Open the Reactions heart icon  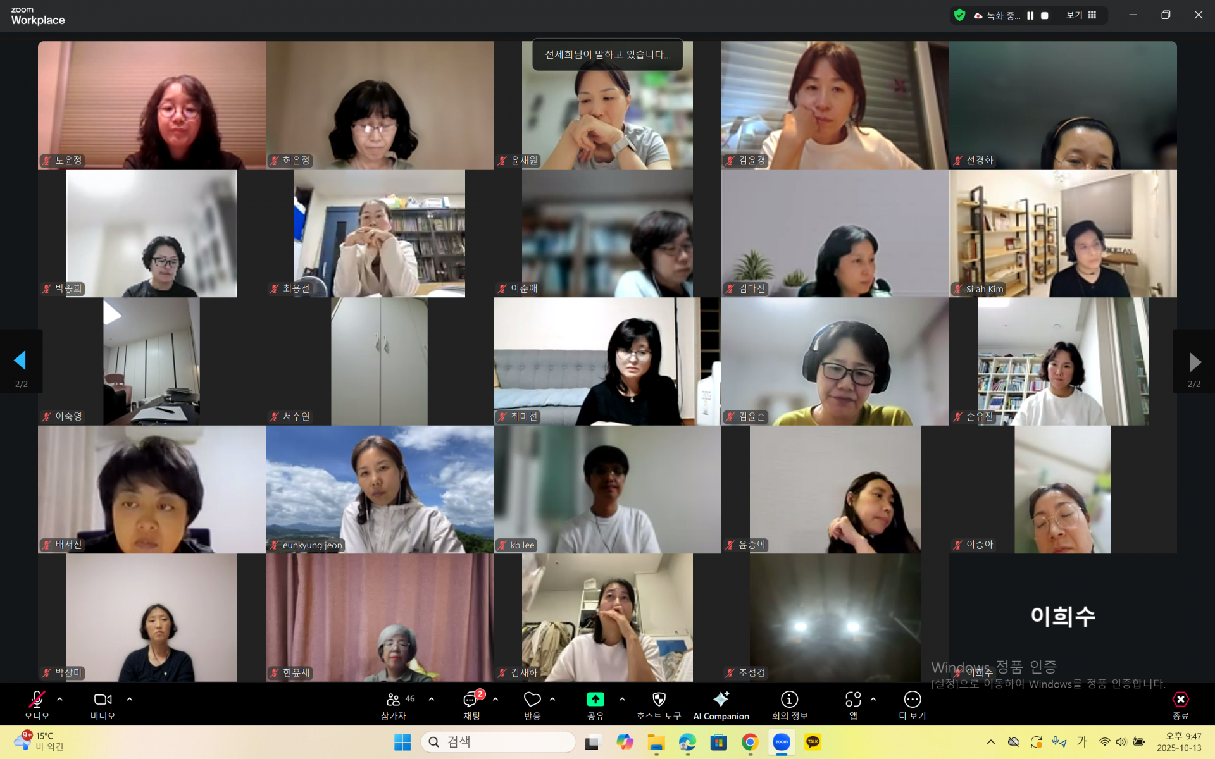(532, 699)
